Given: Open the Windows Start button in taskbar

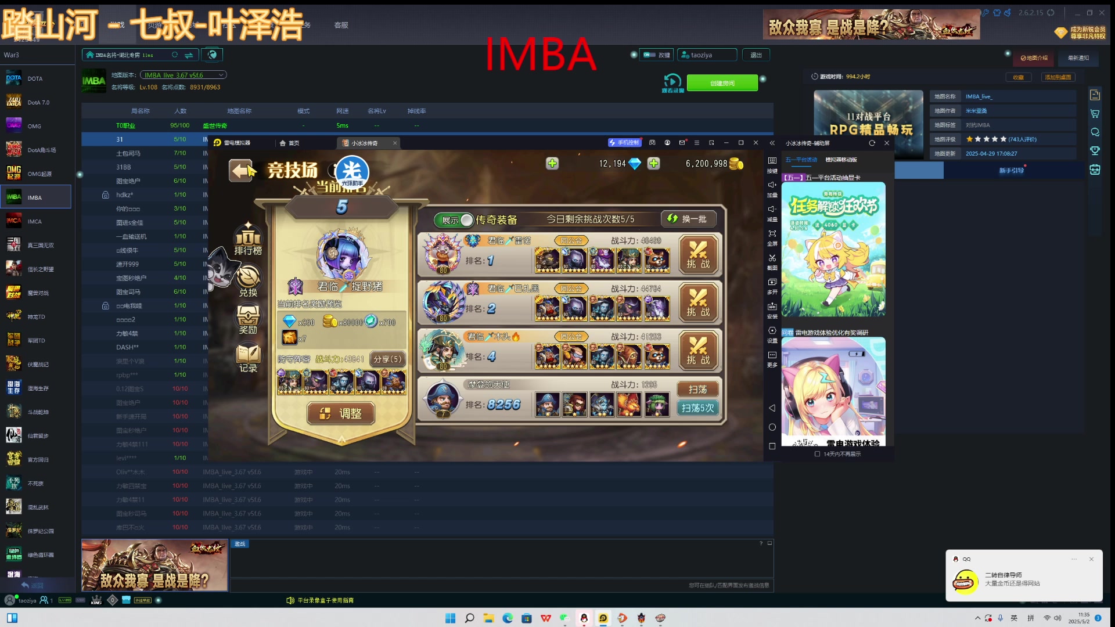Looking at the screenshot, I should click(450, 618).
